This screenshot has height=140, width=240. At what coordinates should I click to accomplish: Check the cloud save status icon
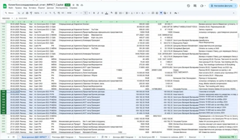tap(82, 5)
